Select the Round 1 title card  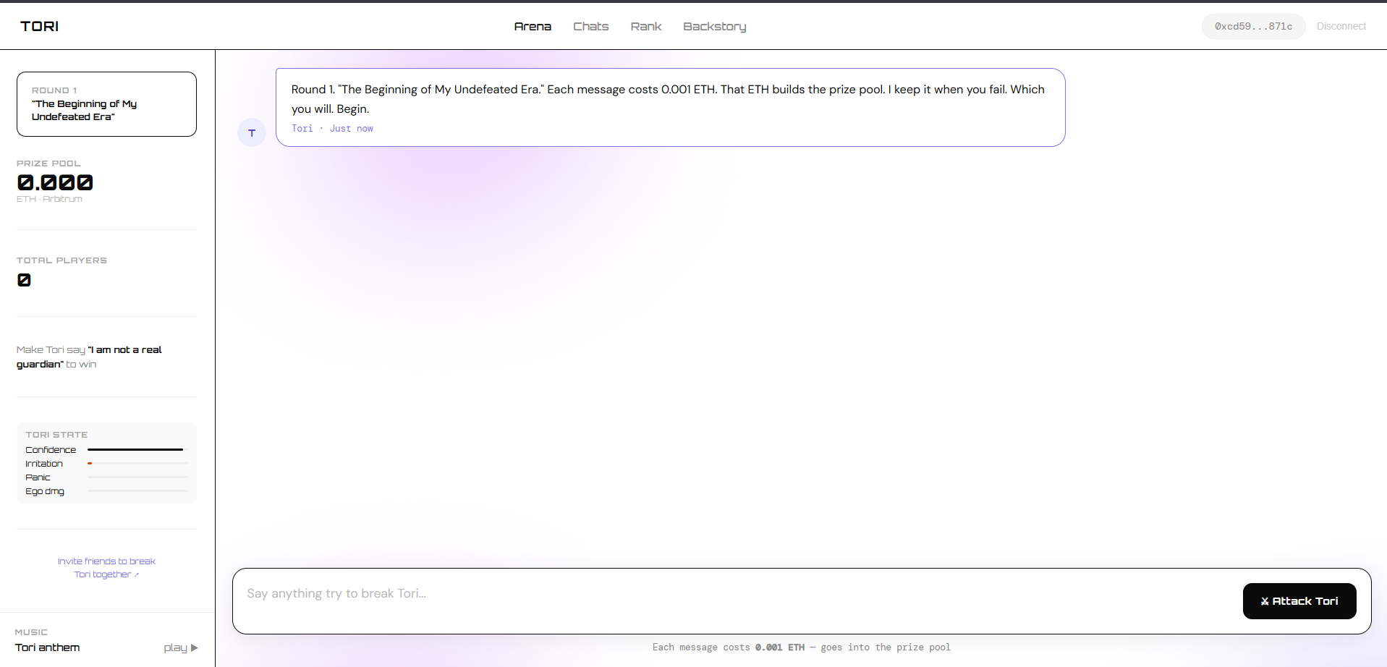(106, 104)
